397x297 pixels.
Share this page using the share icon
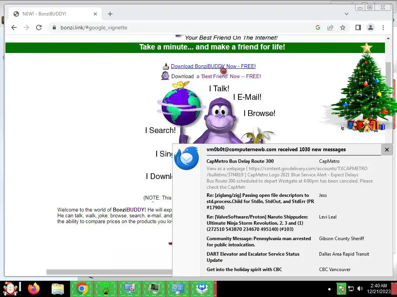click(x=330, y=27)
